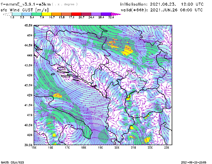The width and height of the screenshot is (212, 164).
Task: Click the green legend color swatch
Action: [x=37, y=14]
